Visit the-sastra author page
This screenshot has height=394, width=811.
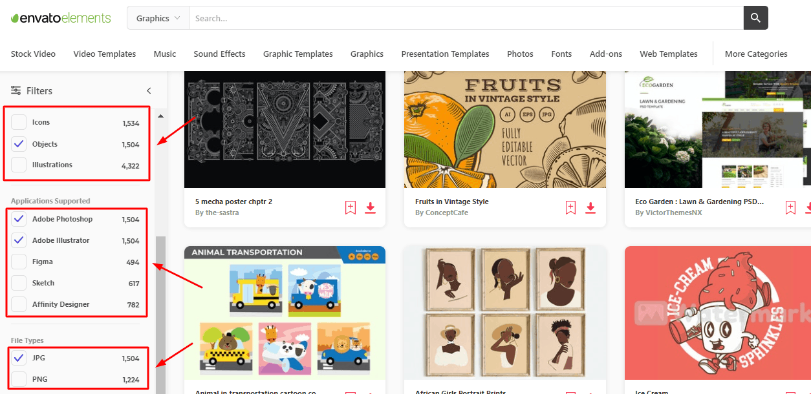(x=222, y=213)
